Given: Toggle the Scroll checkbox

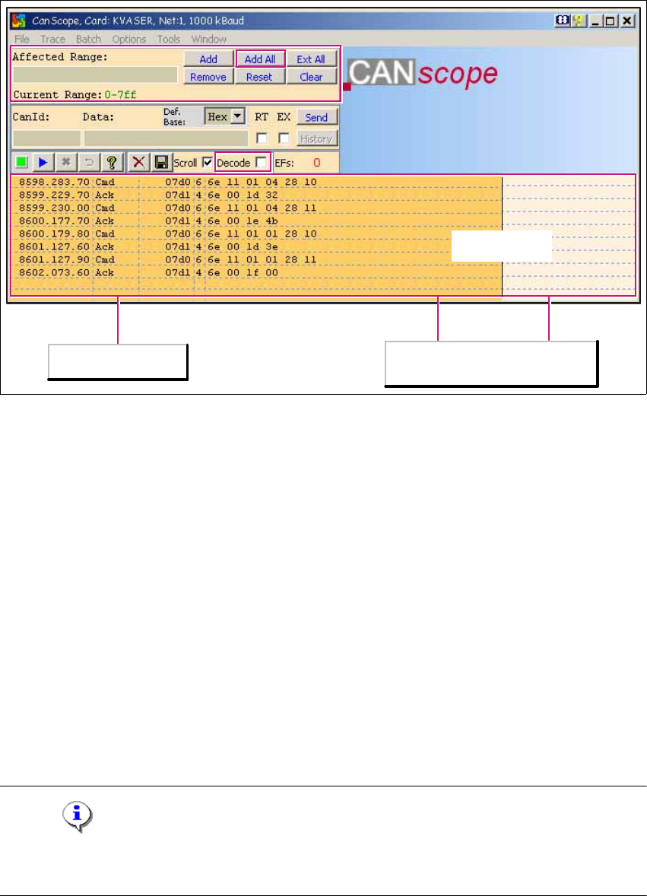Looking at the screenshot, I should point(208,162).
